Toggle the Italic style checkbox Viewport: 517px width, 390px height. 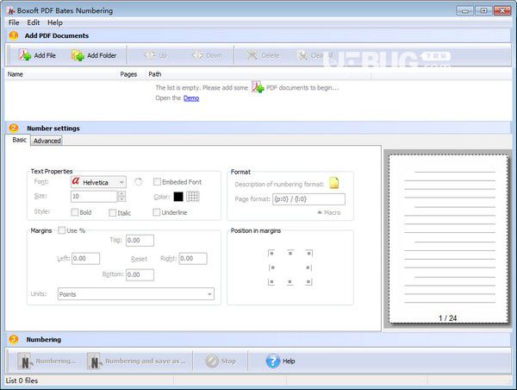click(x=112, y=212)
